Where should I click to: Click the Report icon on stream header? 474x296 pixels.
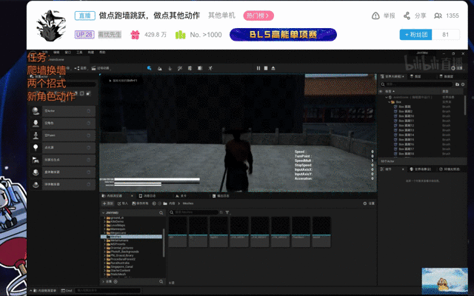tap(375, 16)
